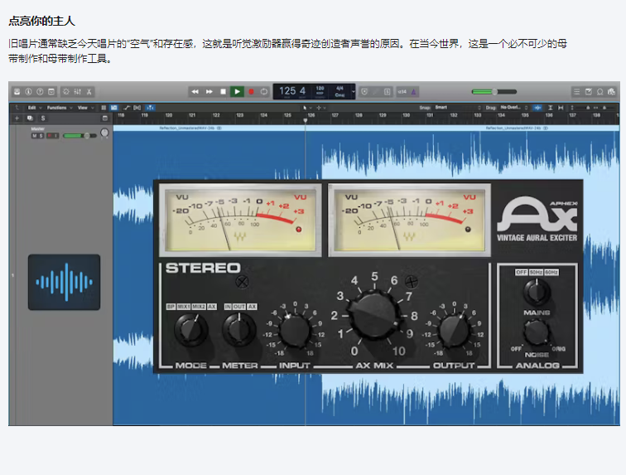Click the vertical auto zoom icon
Viewport: 626px width, 475px height.
tap(550, 108)
